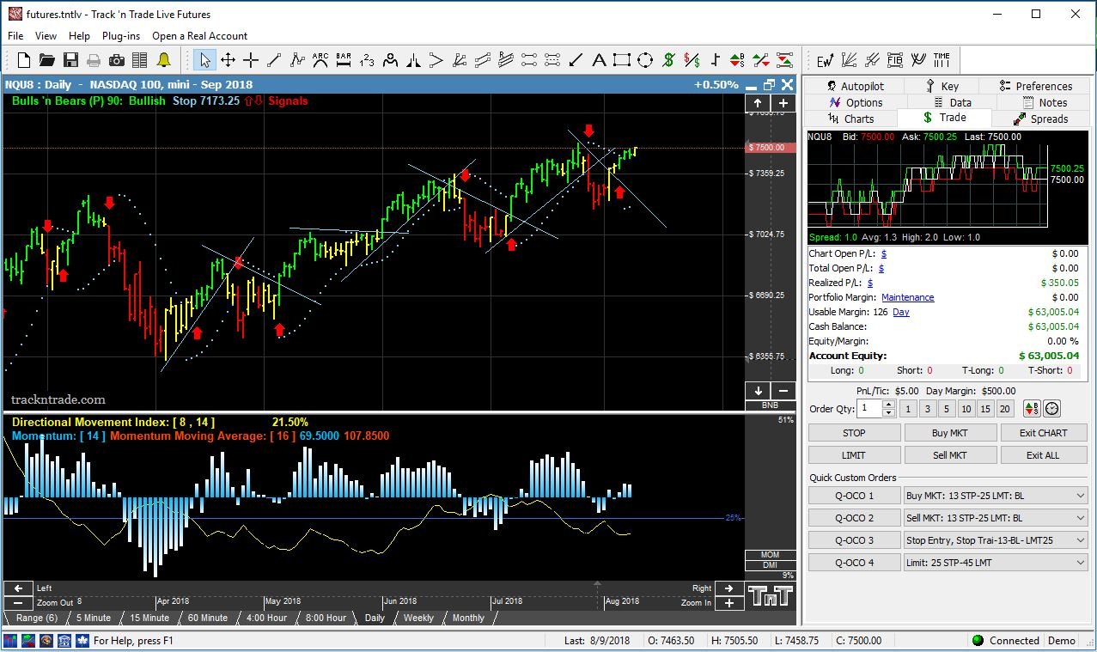Select the Elliott Wave tool

825,60
